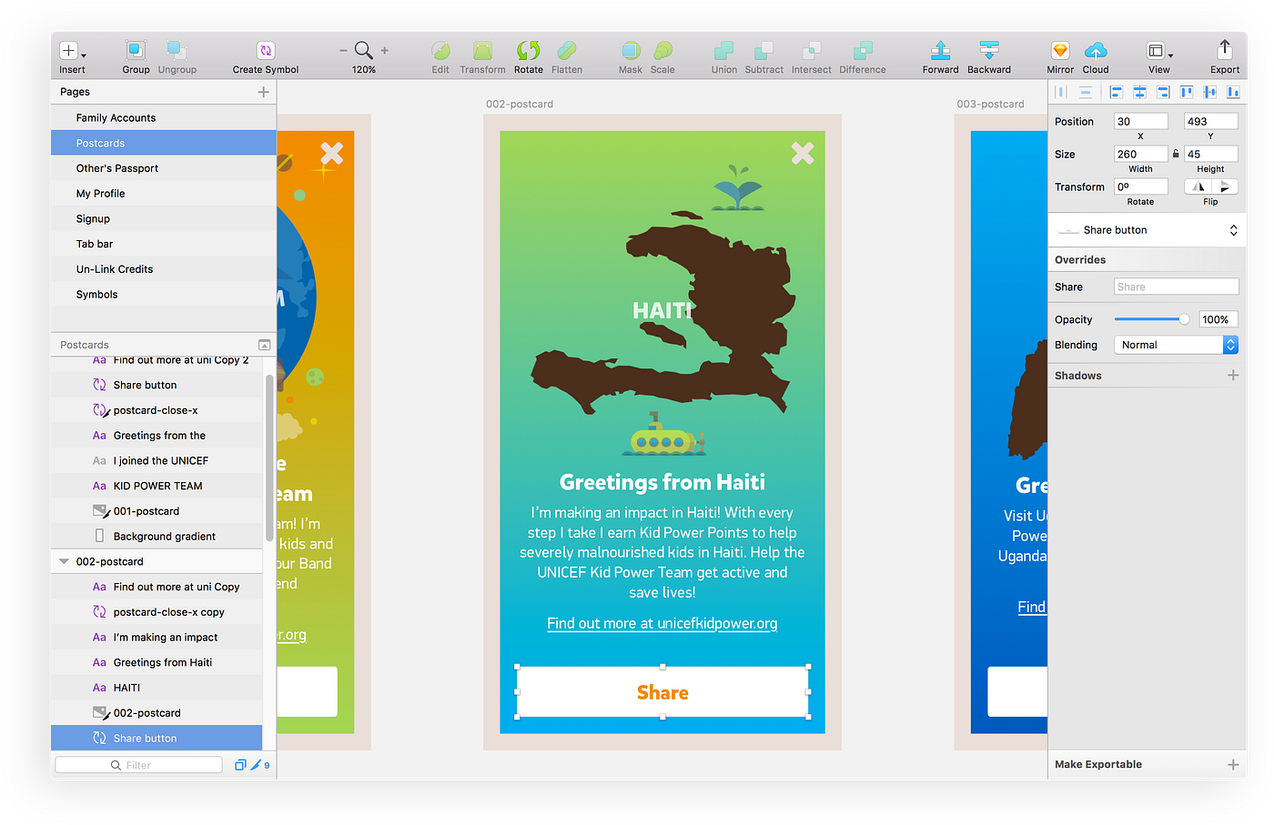The width and height of the screenshot is (1274, 825).
Task: Adjust the Opacity slider
Action: (x=1151, y=319)
